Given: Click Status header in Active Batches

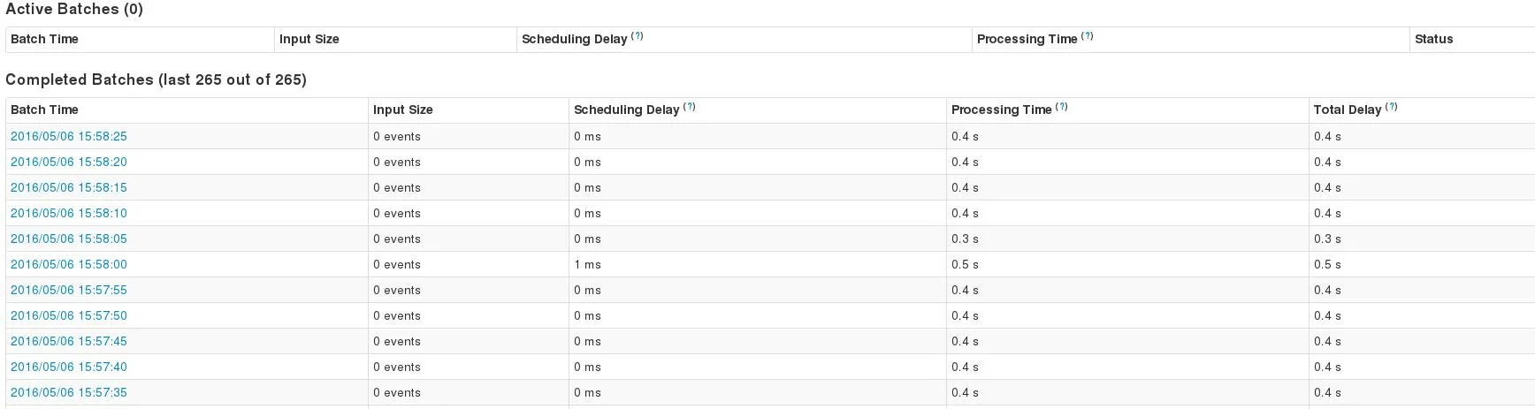Looking at the screenshot, I should click(1433, 39).
